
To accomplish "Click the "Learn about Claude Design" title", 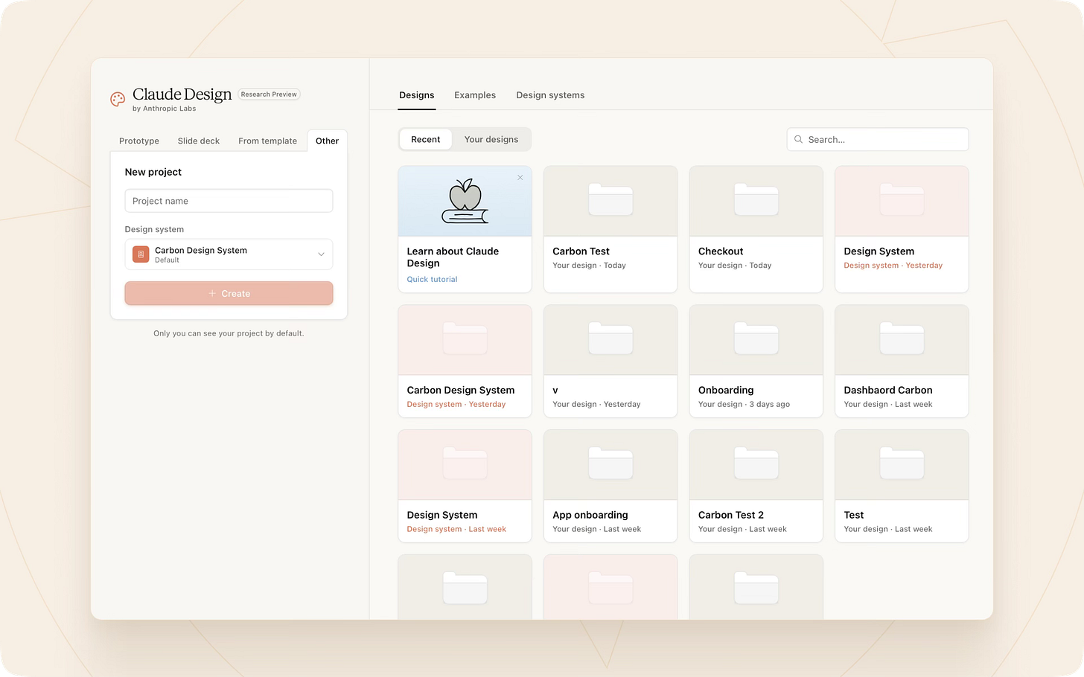I will [x=453, y=257].
